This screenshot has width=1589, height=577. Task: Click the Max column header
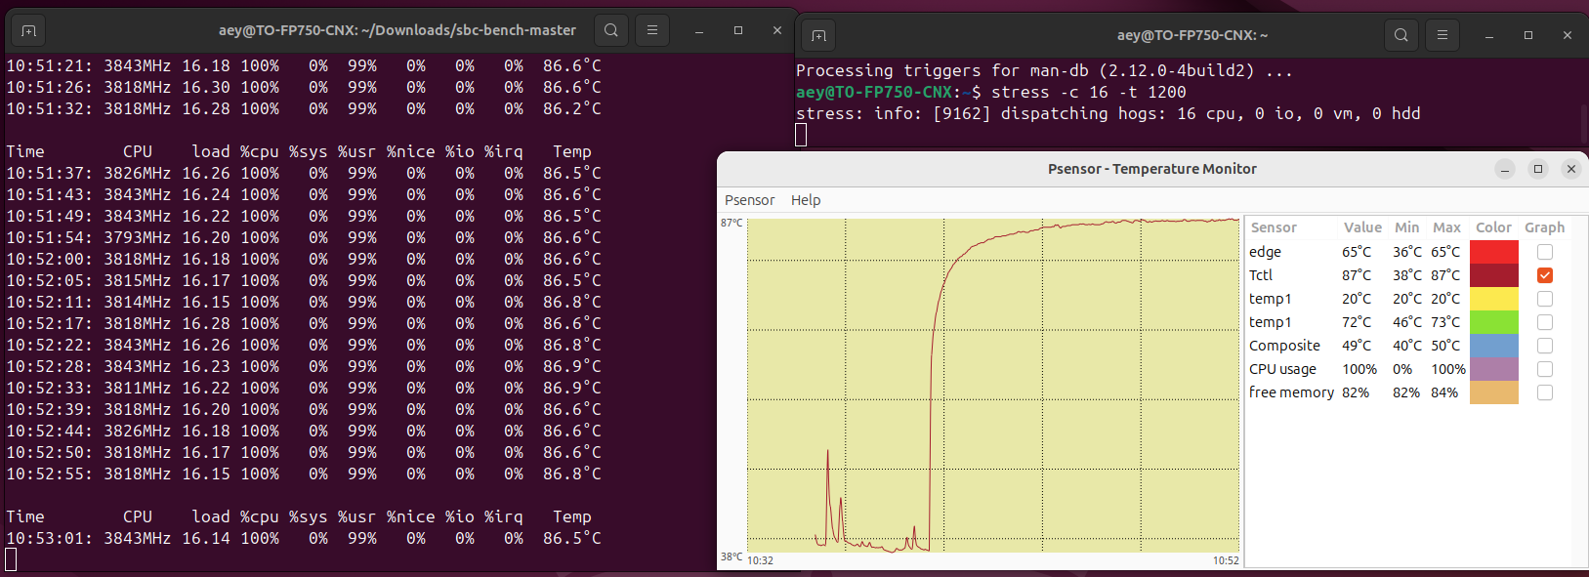[1446, 227]
